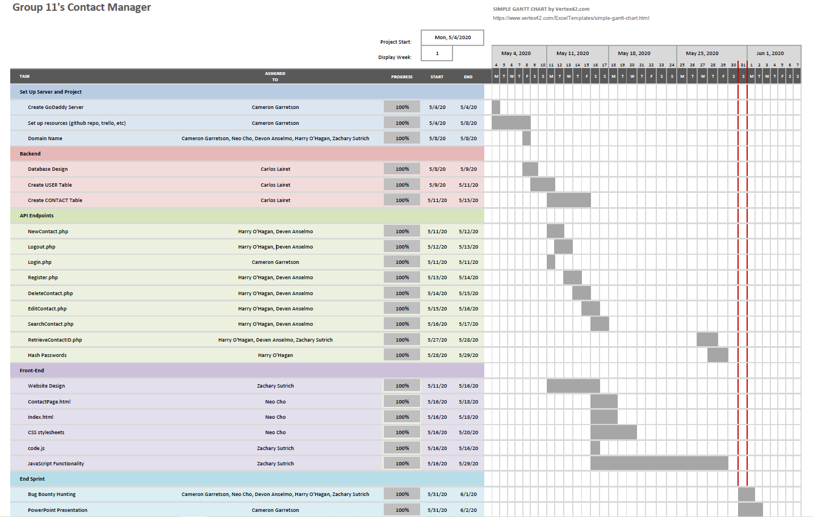Select the Backend section header row

click(x=30, y=154)
